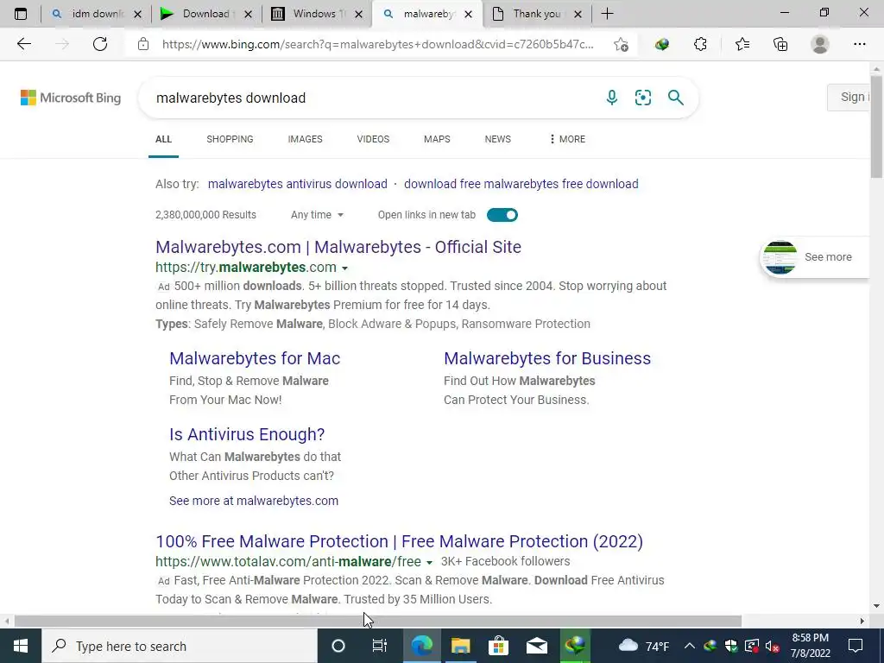Search using an image
884x663 pixels.
click(642, 98)
